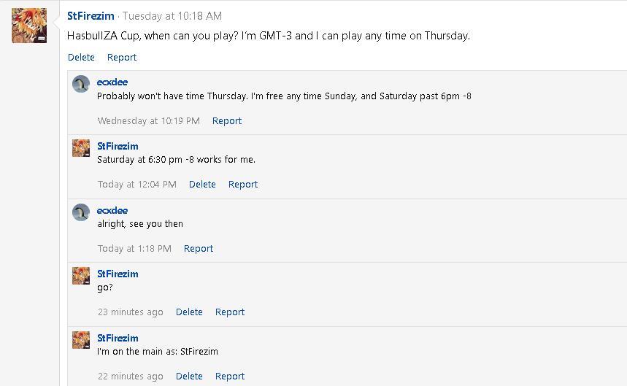Report the 'go?' comment from 23 minutes ago
Screen dimensions: 627x386
click(230, 312)
